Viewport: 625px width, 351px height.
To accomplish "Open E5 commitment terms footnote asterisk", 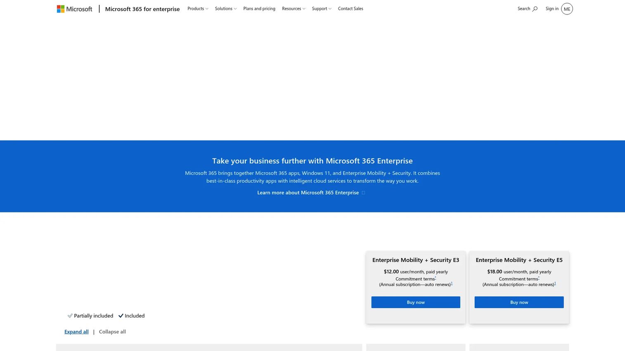I will [x=539, y=278].
